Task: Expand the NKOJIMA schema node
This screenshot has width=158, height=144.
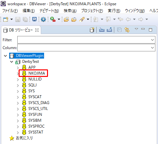Action: 18,74
